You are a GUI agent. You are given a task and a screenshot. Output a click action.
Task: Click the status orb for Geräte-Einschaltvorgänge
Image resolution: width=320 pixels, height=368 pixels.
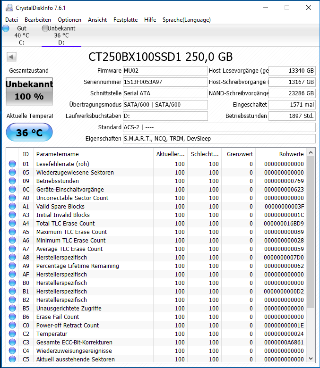tap(12, 189)
